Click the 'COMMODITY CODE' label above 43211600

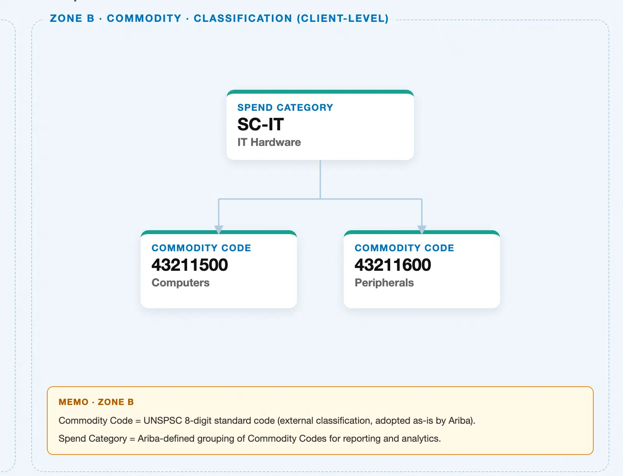click(x=404, y=248)
